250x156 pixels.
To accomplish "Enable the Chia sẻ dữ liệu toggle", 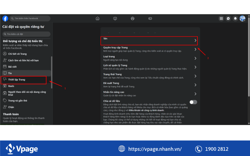I will point(193,102).
